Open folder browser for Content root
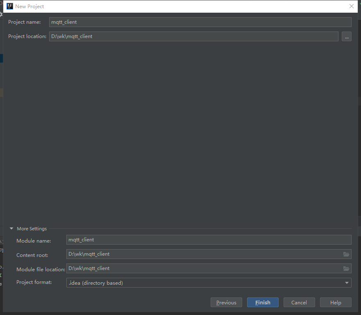 tap(346, 254)
